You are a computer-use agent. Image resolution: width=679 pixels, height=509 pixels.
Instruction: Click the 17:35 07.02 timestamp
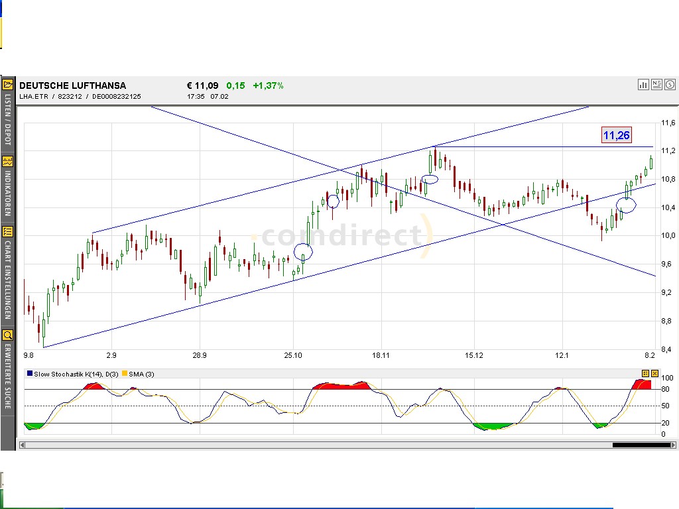208,97
